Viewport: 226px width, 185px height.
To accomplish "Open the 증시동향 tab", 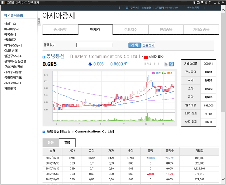I will click(x=60, y=30).
